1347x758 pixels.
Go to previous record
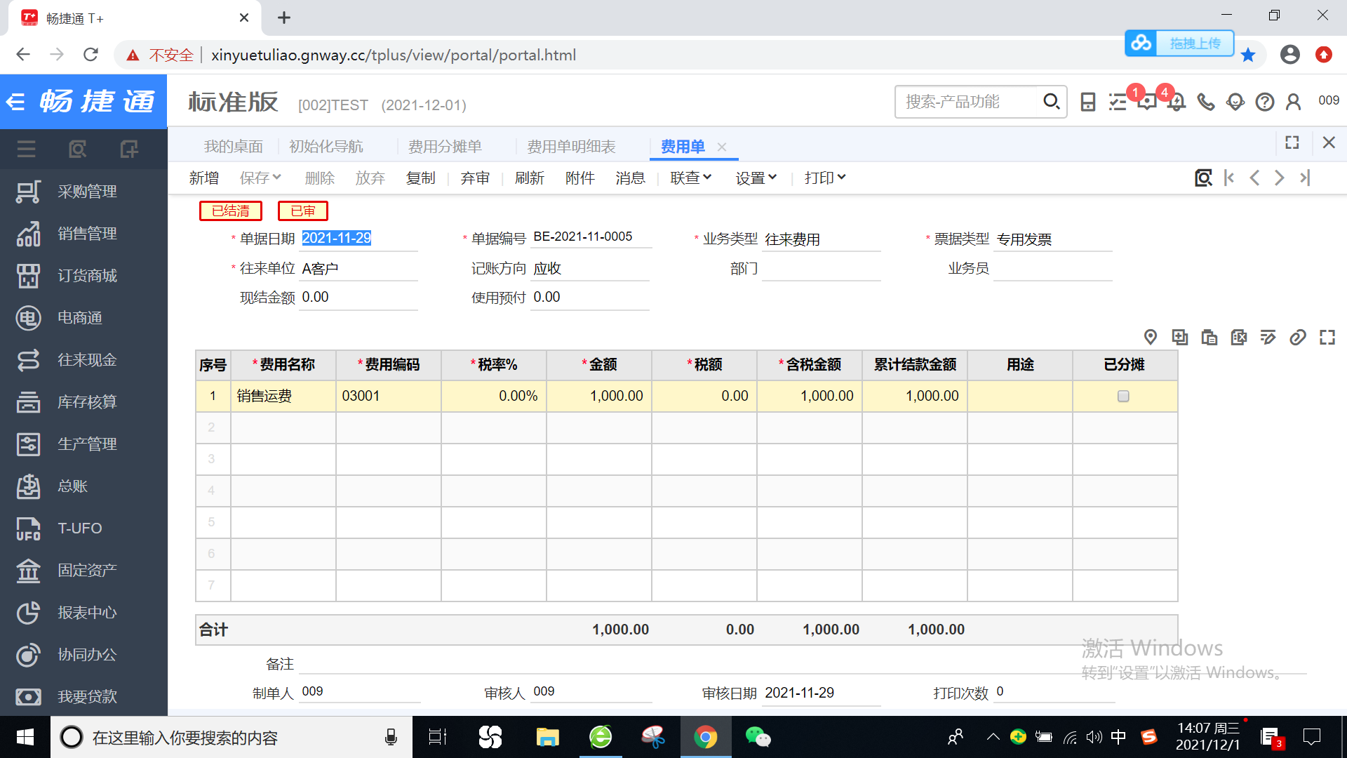point(1254,178)
